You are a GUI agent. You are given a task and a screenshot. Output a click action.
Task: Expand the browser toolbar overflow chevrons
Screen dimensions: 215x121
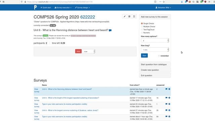209,2
